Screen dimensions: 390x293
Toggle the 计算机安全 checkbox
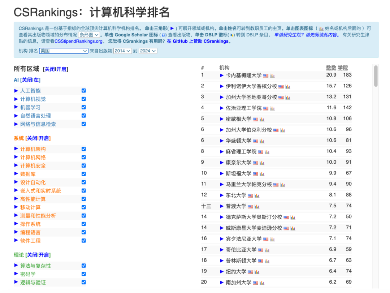(84, 165)
